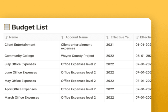Open the Effective Ye... column header menu
This screenshot has height=112, width=168.
[119, 37]
